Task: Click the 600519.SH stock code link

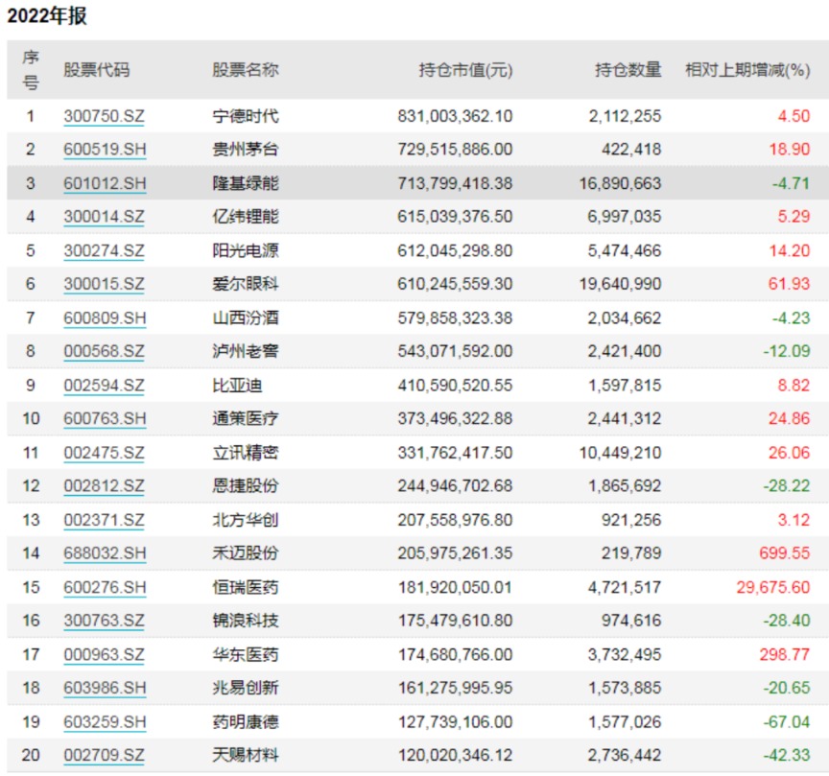Action: (104, 150)
